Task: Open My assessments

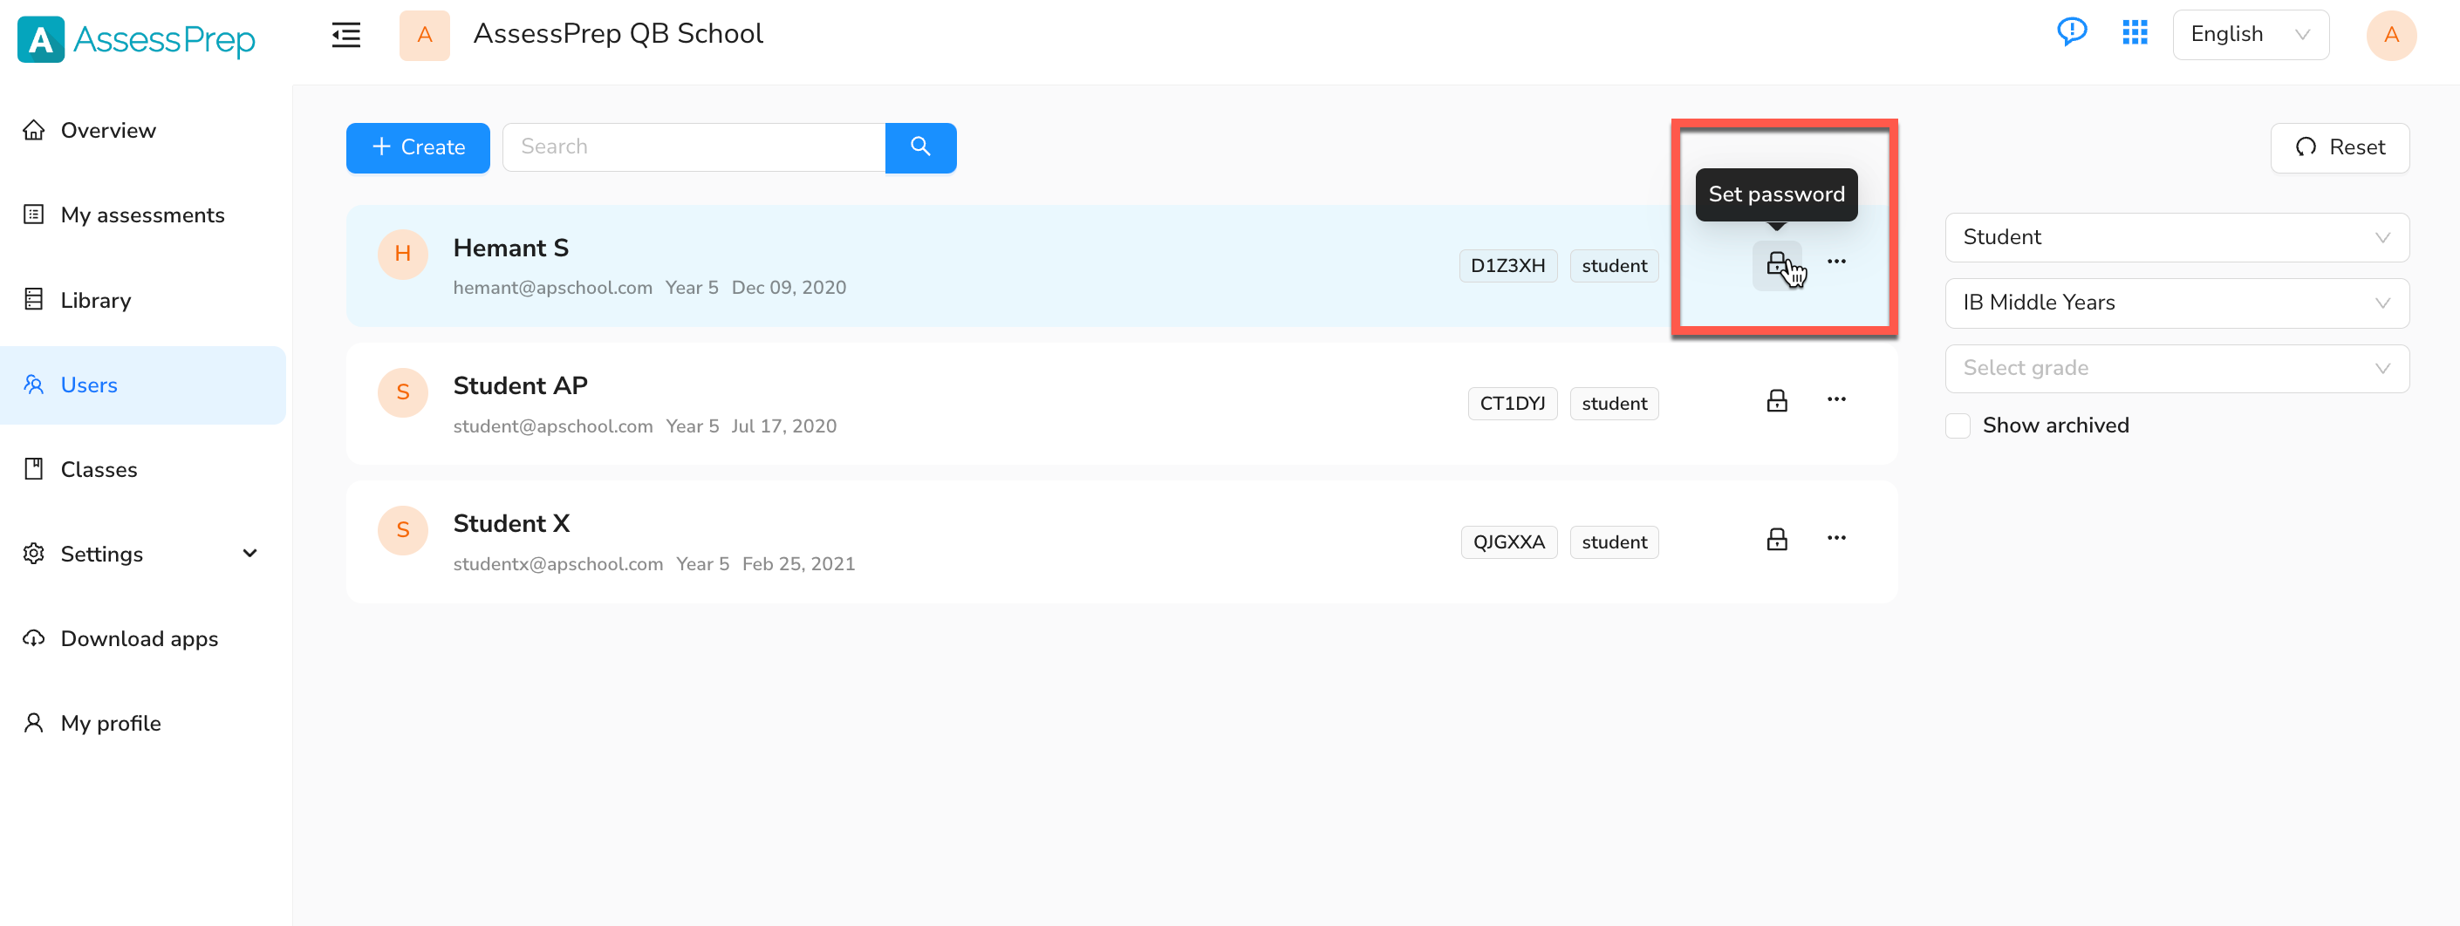Action: tap(143, 214)
